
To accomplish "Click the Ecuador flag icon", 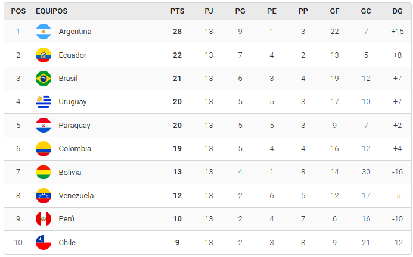I will [x=44, y=55].
